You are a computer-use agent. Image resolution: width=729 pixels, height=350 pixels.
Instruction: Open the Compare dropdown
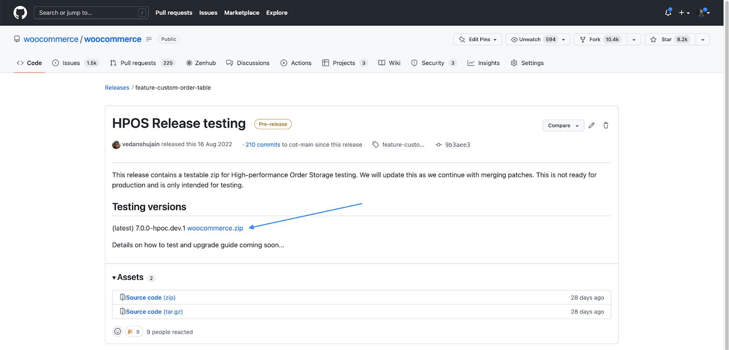(563, 126)
